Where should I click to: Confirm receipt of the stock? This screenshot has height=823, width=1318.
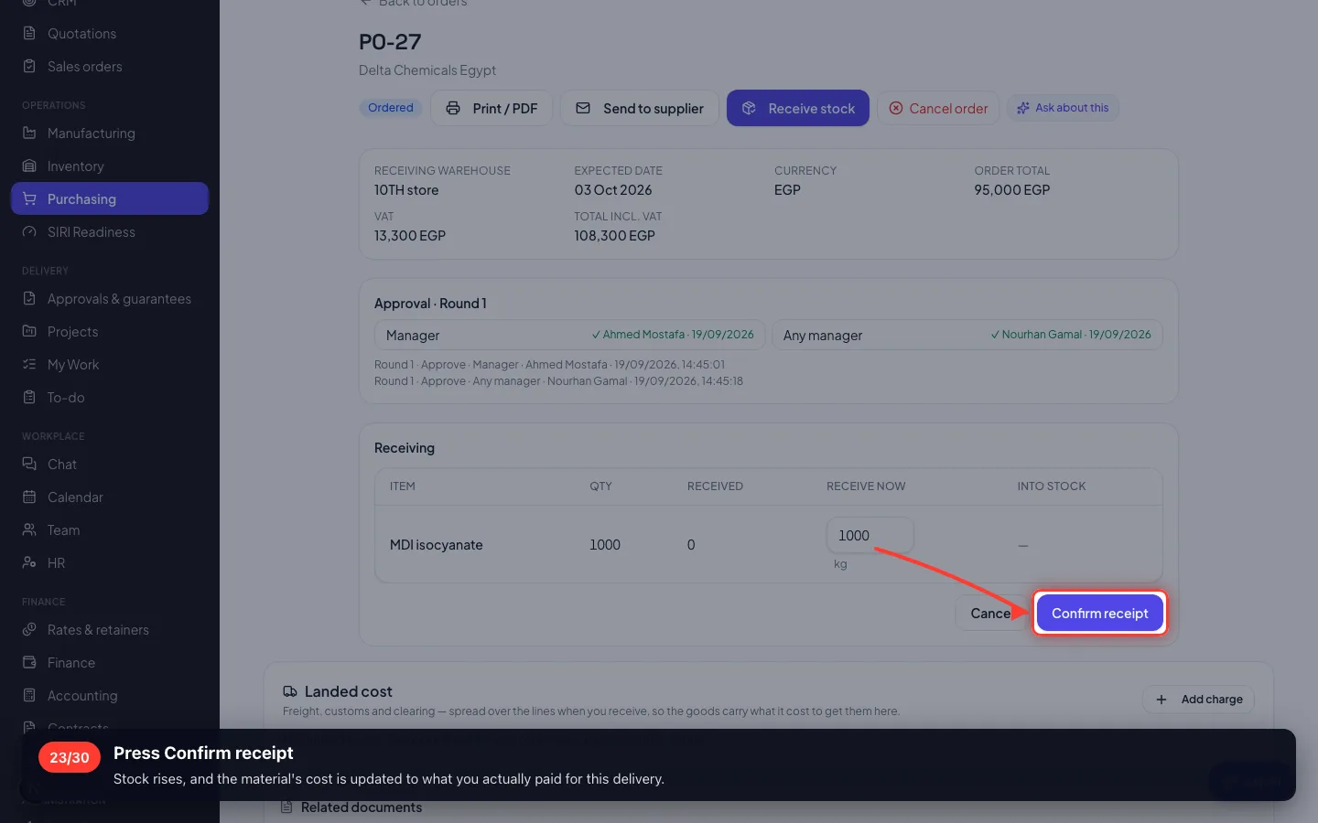point(1100,614)
